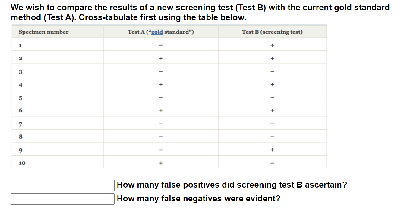The height and width of the screenshot is (211, 404).
Task: Click the row for specimen 5
Action: (x=57, y=97)
